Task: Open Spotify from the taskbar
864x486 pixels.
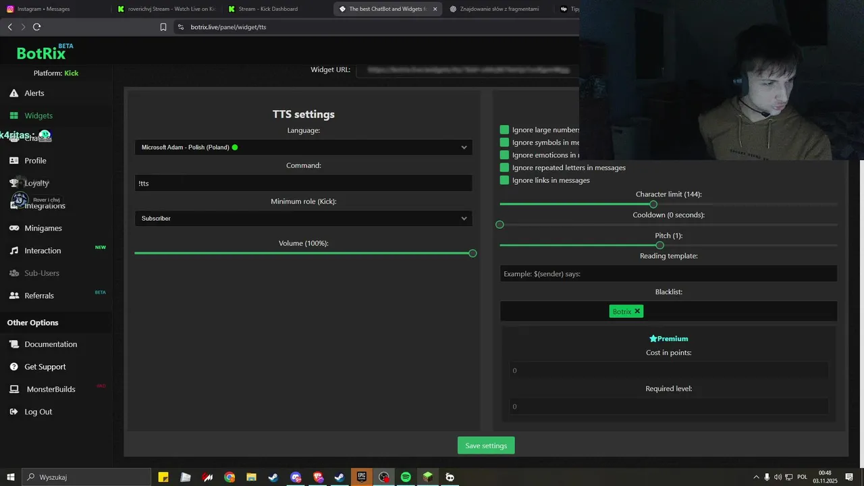Action: pos(406,477)
